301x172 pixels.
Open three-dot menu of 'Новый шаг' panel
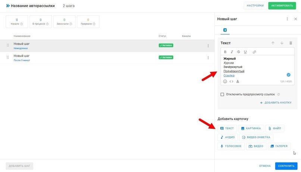[x=287, y=19]
